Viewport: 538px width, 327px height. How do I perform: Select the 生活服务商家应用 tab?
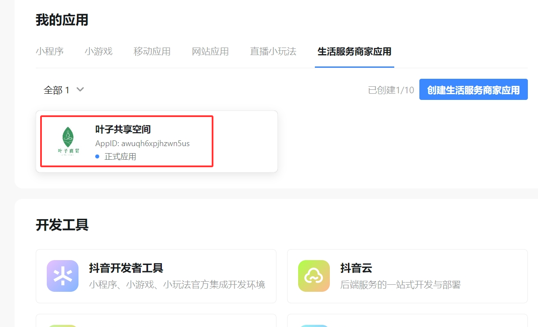[355, 51]
